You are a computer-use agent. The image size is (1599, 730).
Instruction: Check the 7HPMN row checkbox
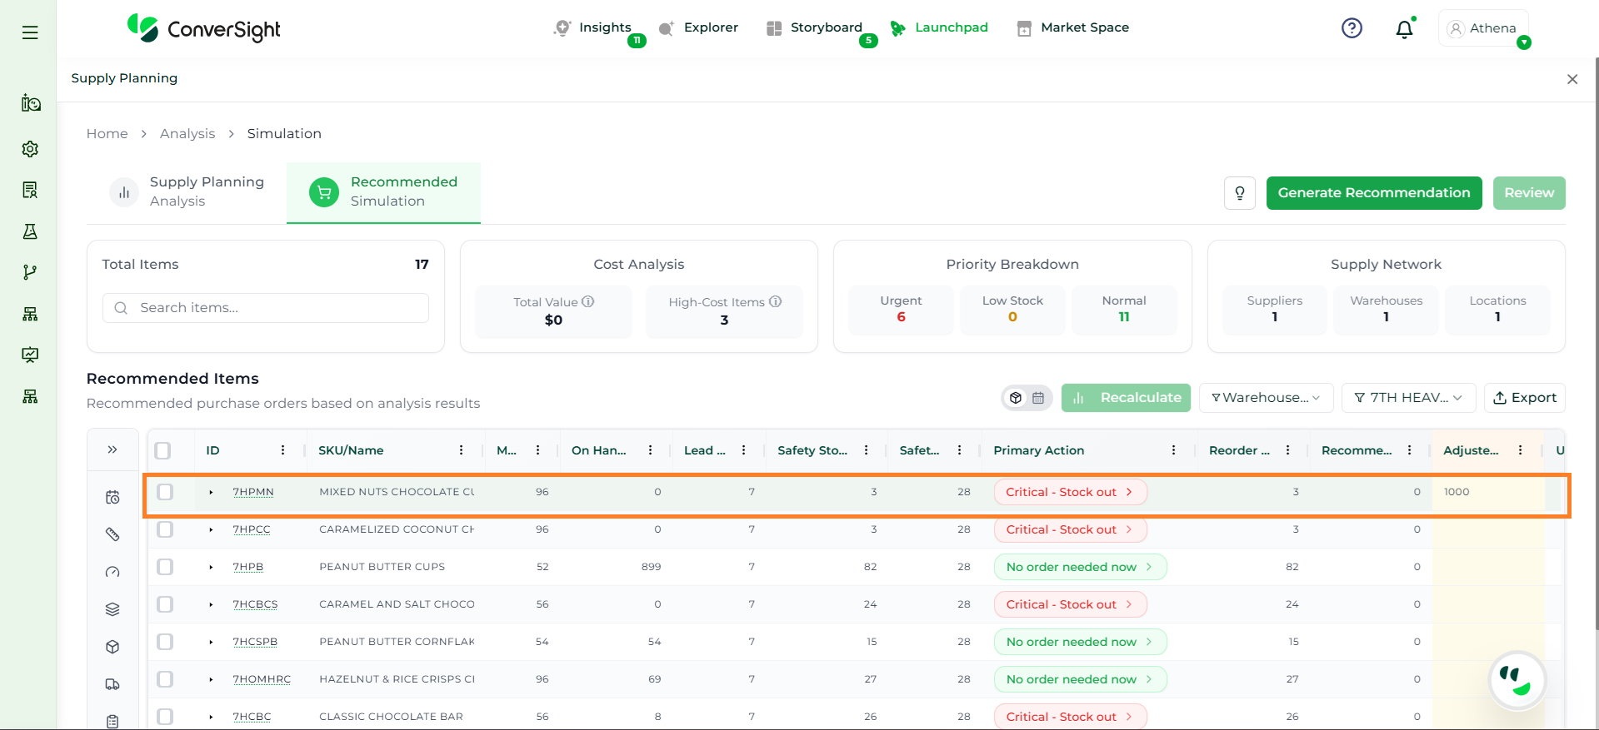tap(165, 492)
